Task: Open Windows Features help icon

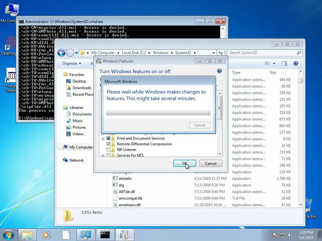Action: coord(219,71)
